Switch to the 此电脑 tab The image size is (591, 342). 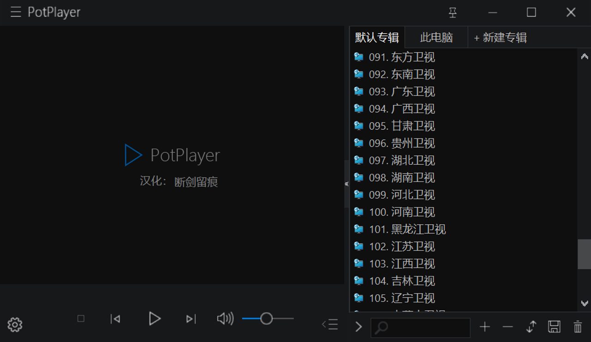click(x=436, y=37)
